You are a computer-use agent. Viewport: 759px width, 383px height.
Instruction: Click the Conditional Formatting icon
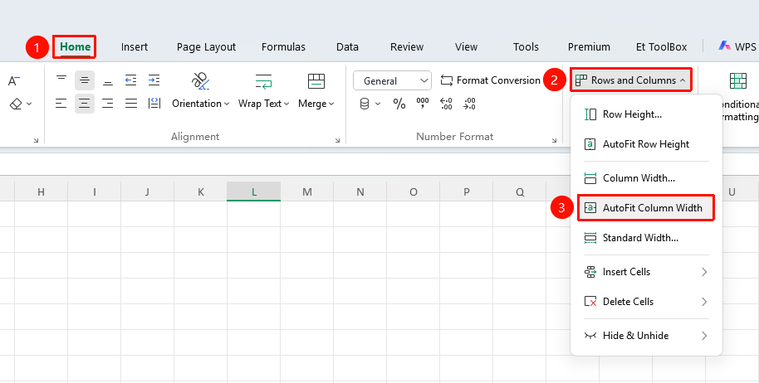[738, 80]
